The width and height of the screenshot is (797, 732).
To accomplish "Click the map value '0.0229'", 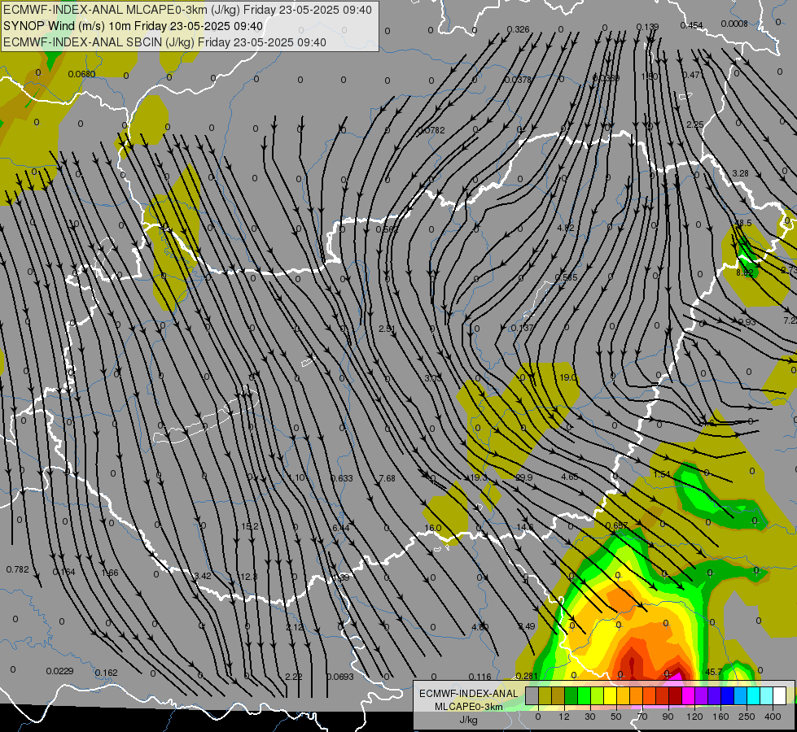I will (x=59, y=671).
